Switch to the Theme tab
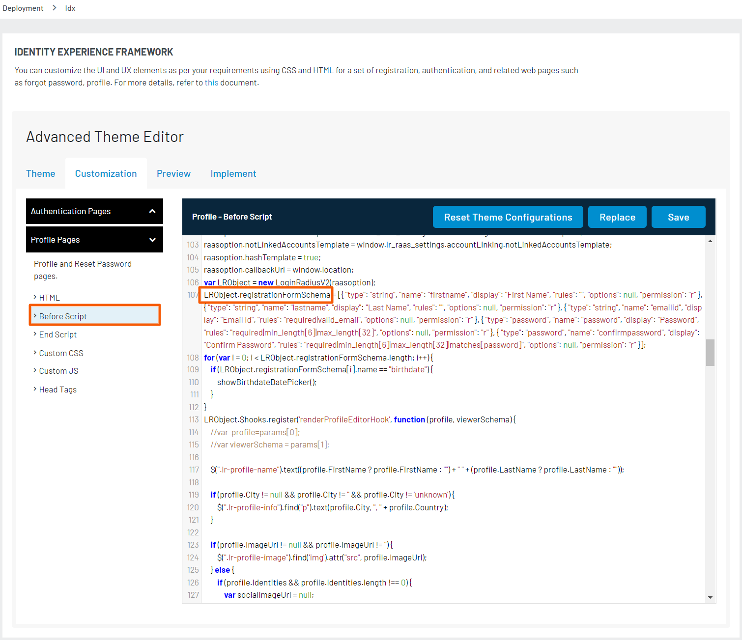742x640 pixels. click(40, 173)
